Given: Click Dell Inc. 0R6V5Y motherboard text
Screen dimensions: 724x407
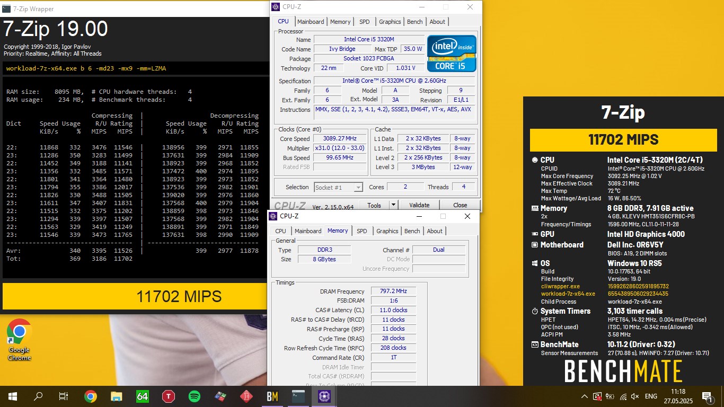Looking at the screenshot, I should (x=636, y=245).
